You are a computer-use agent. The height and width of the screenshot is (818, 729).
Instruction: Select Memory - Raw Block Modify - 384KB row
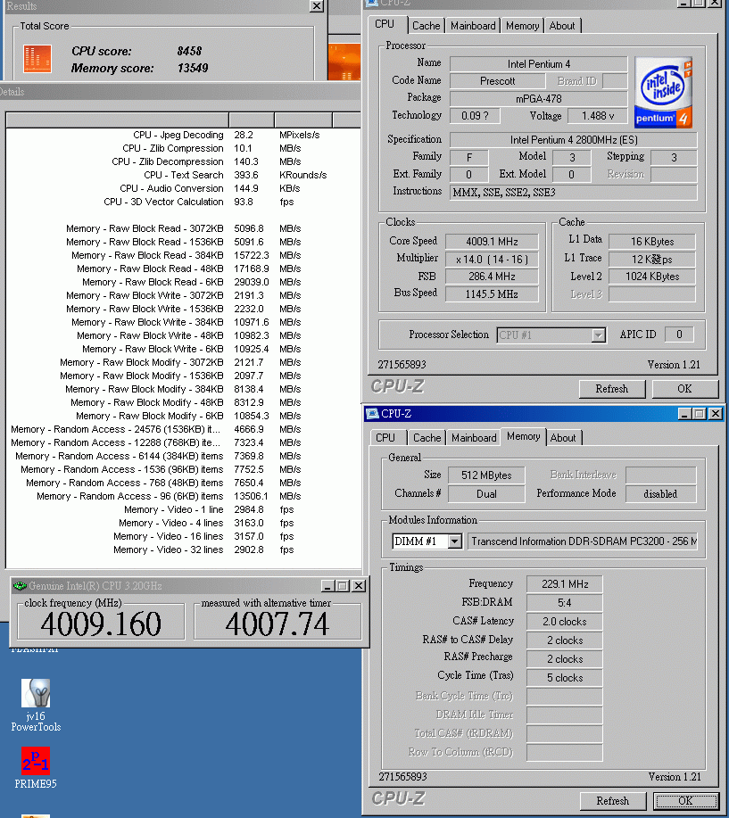183,389
